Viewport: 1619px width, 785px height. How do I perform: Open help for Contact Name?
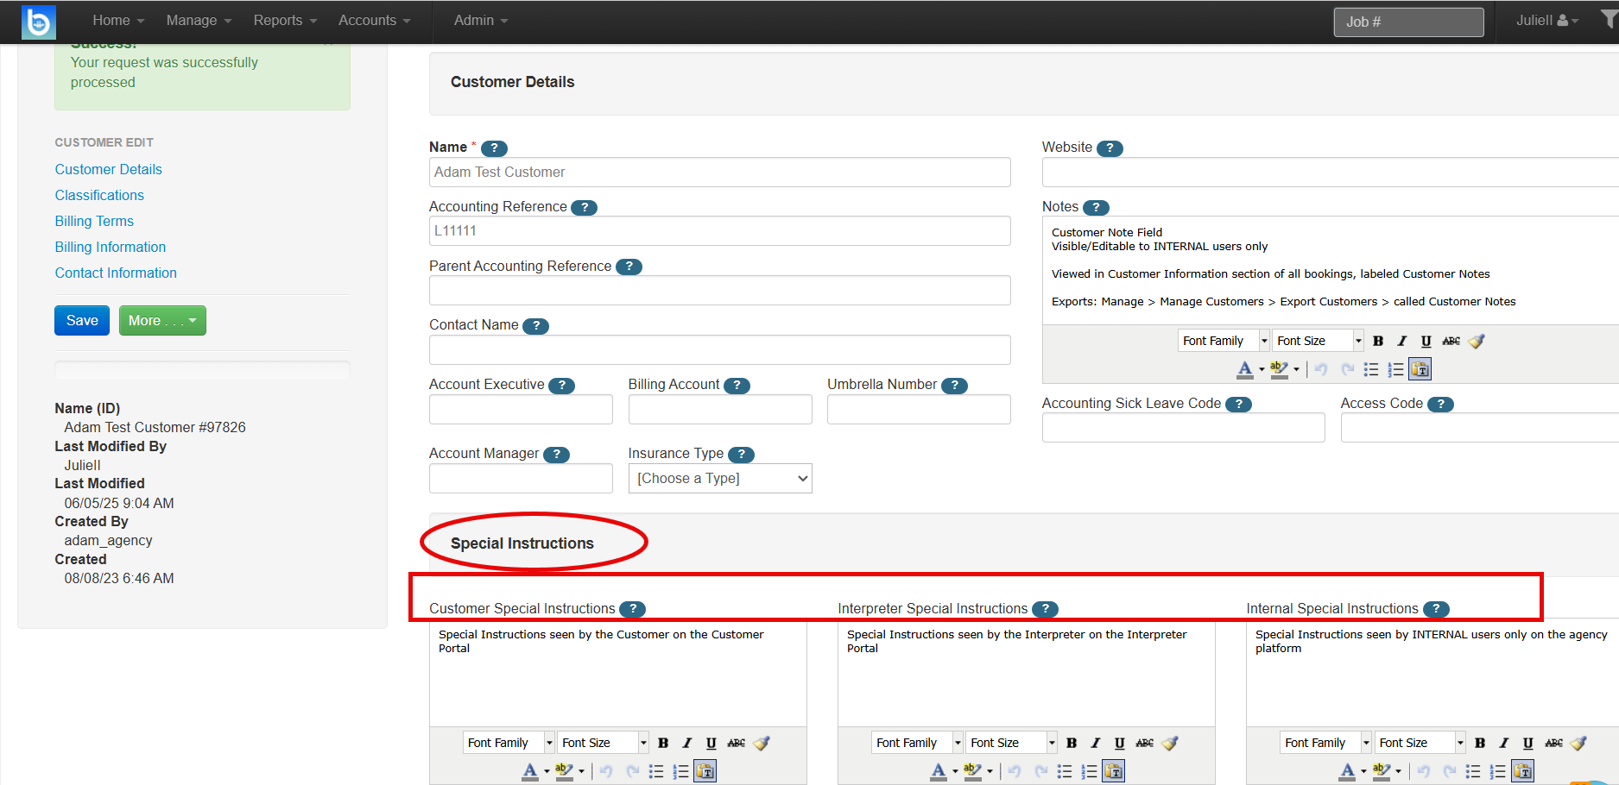536,326
